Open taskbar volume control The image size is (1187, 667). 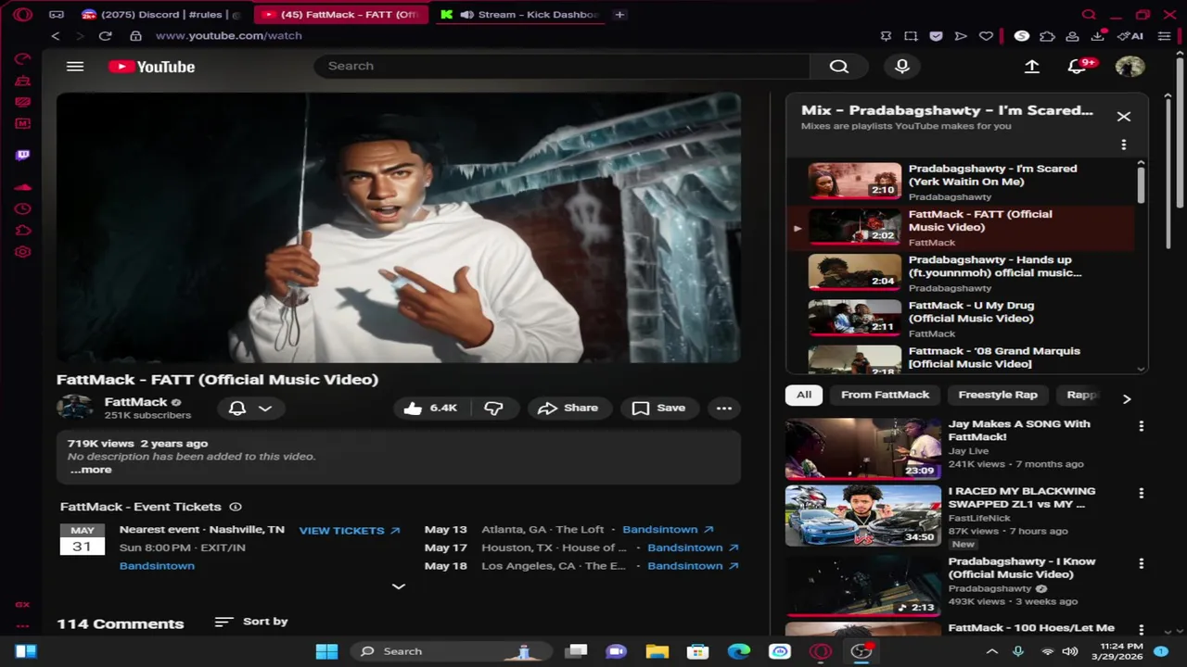1069,651
